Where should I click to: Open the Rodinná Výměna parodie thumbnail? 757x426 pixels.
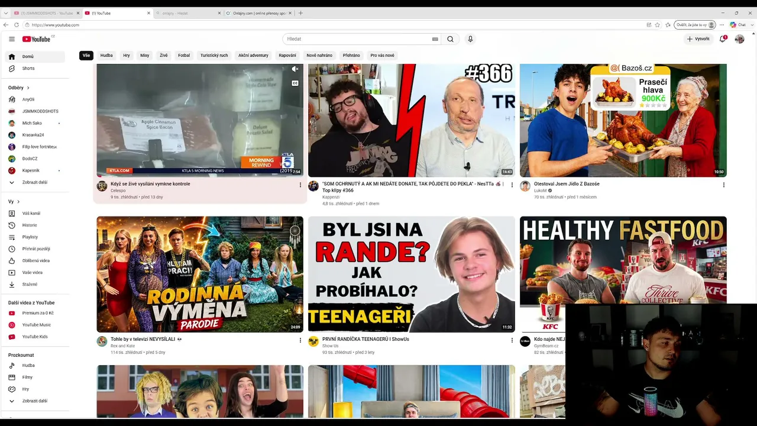(x=200, y=274)
